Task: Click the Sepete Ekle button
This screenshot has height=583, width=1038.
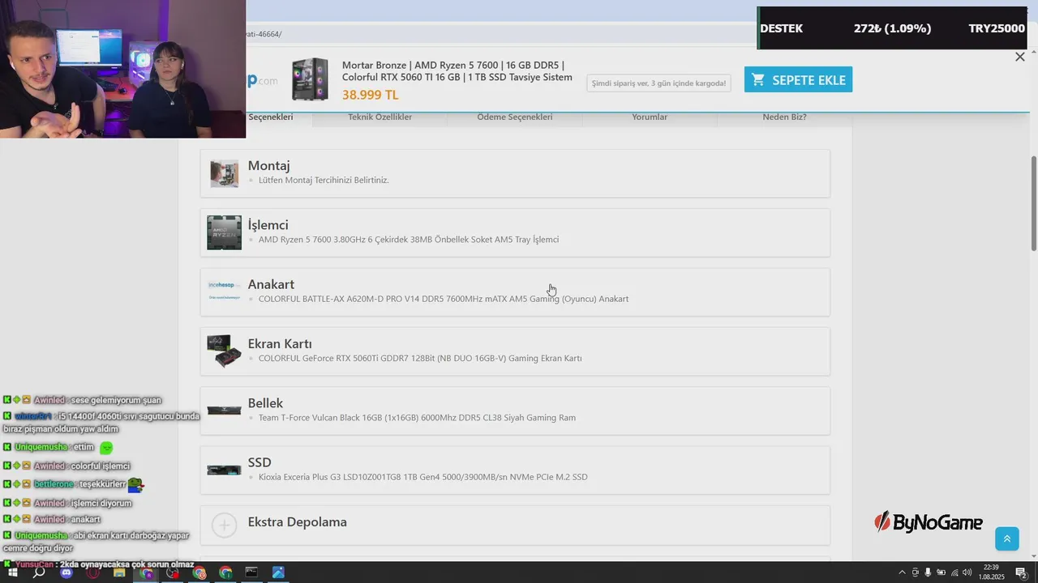Action: [x=798, y=79]
